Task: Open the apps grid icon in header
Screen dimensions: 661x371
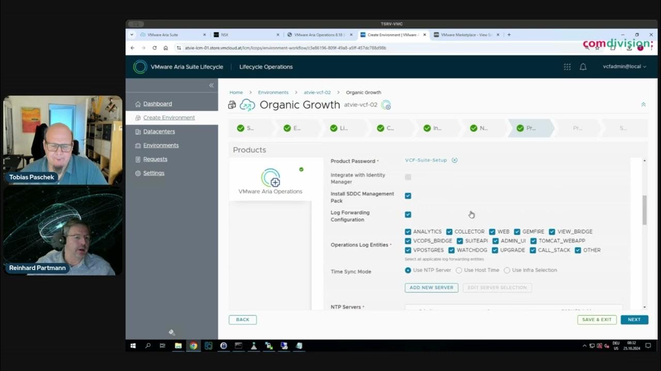Action: coord(567,67)
